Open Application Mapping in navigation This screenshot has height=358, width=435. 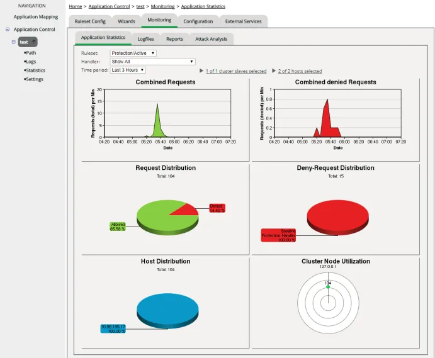(36, 17)
